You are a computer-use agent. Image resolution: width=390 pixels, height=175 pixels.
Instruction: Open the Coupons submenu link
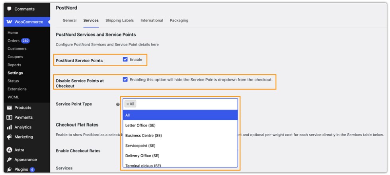click(x=15, y=57)
